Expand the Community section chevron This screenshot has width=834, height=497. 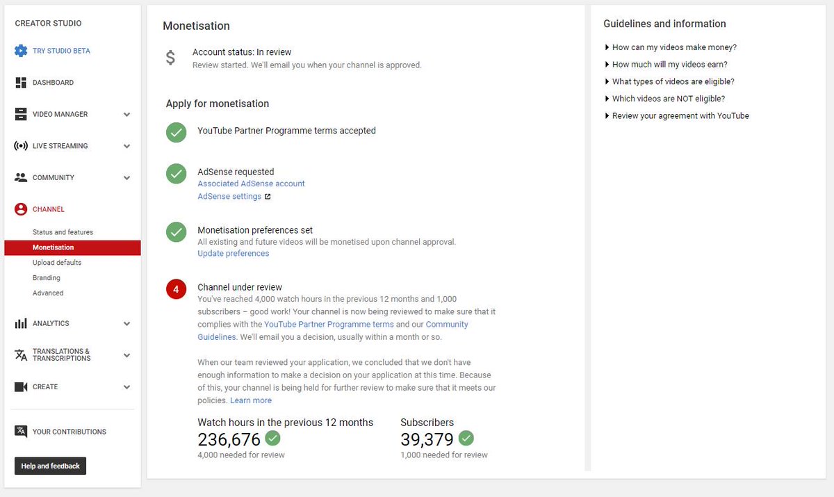pos(126,178)
